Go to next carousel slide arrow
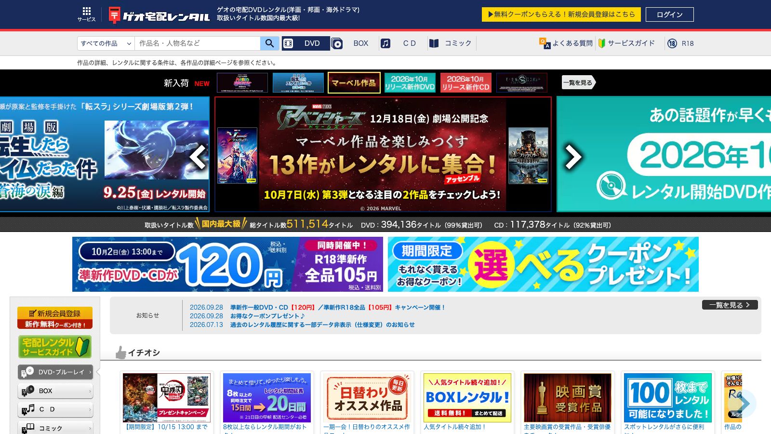This screenshot has height=434, width=771. click(573, 156)
